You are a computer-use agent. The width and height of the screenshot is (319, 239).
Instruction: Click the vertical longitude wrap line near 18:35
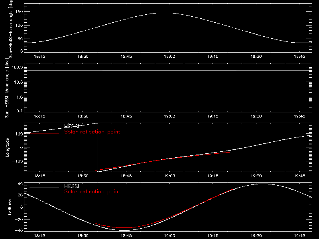point(98,147)
